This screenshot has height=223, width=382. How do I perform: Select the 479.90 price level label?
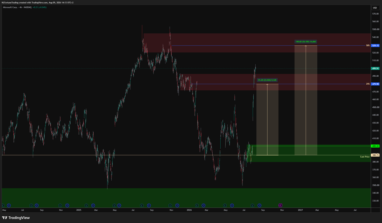click(x=375, y=84)
